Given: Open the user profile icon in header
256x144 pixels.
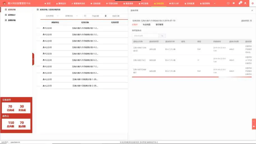Looking at the screenshot, I should (x=245, y=3).
